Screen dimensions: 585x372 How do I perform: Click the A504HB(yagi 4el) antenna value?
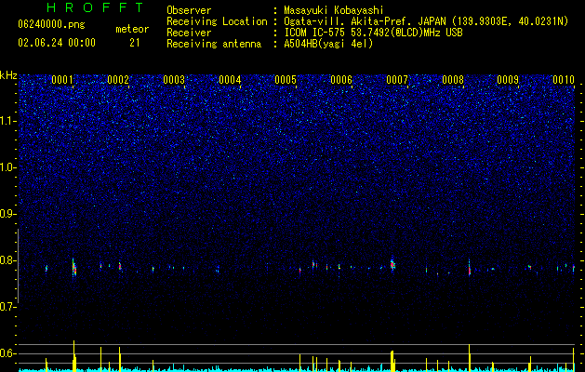[328, 44]
